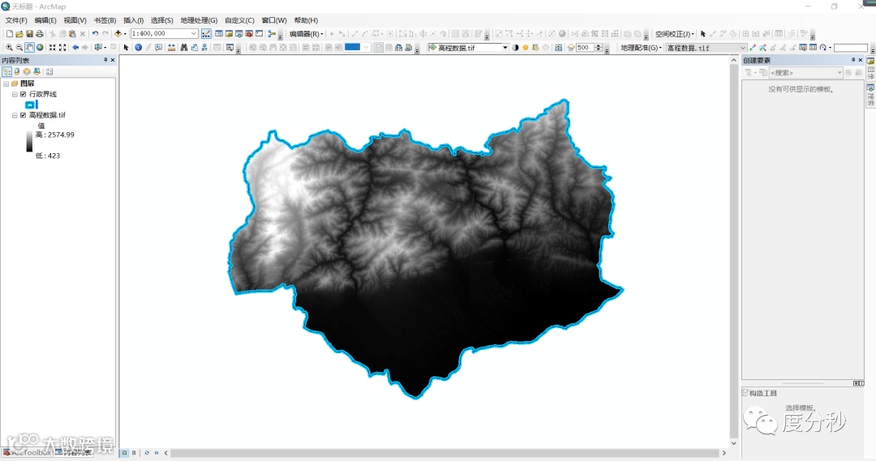Uncheck the 高程数据.tif layer visibility

pyautogui.click(x=23, y=115)
